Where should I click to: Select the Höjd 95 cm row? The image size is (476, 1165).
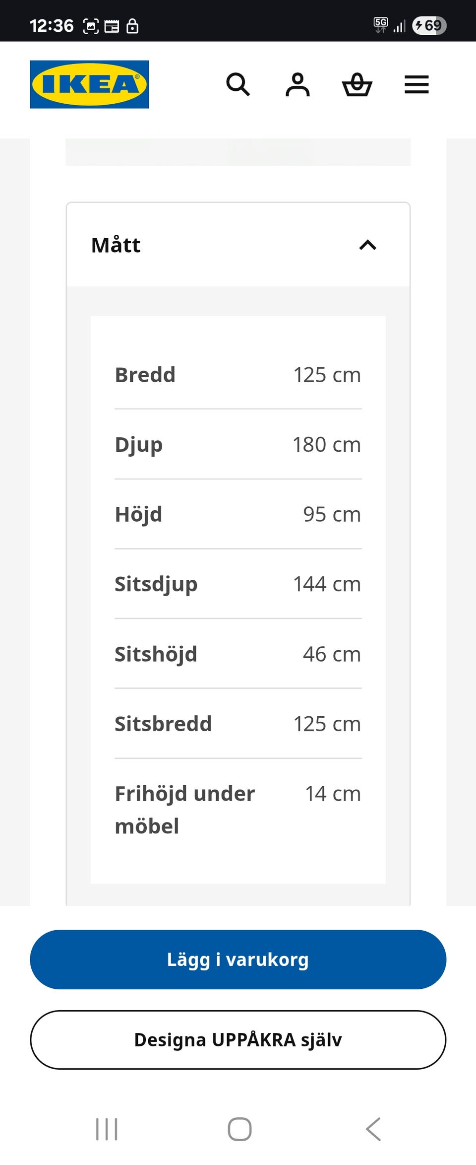pyautogui.click(x=238, y=514)
